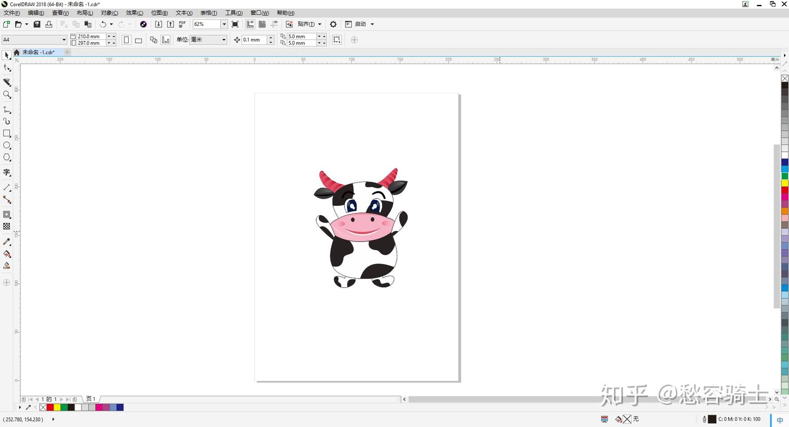Apply layout to all pages
Screen dimensions: 789x427
point(153,40)
